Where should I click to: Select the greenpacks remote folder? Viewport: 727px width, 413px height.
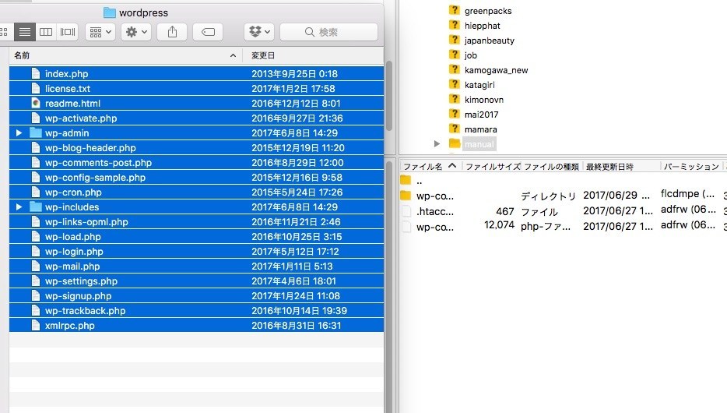point(488,11)
